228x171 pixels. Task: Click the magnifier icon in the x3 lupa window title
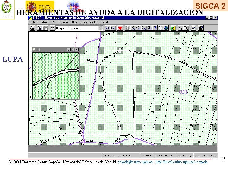34,50
